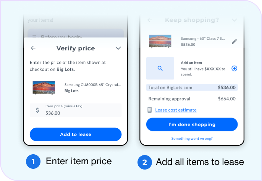Image resolution: width=262 pixels, height=181 pixels.
Task: Select the Total on BigLots.com row
Action: 192,88
